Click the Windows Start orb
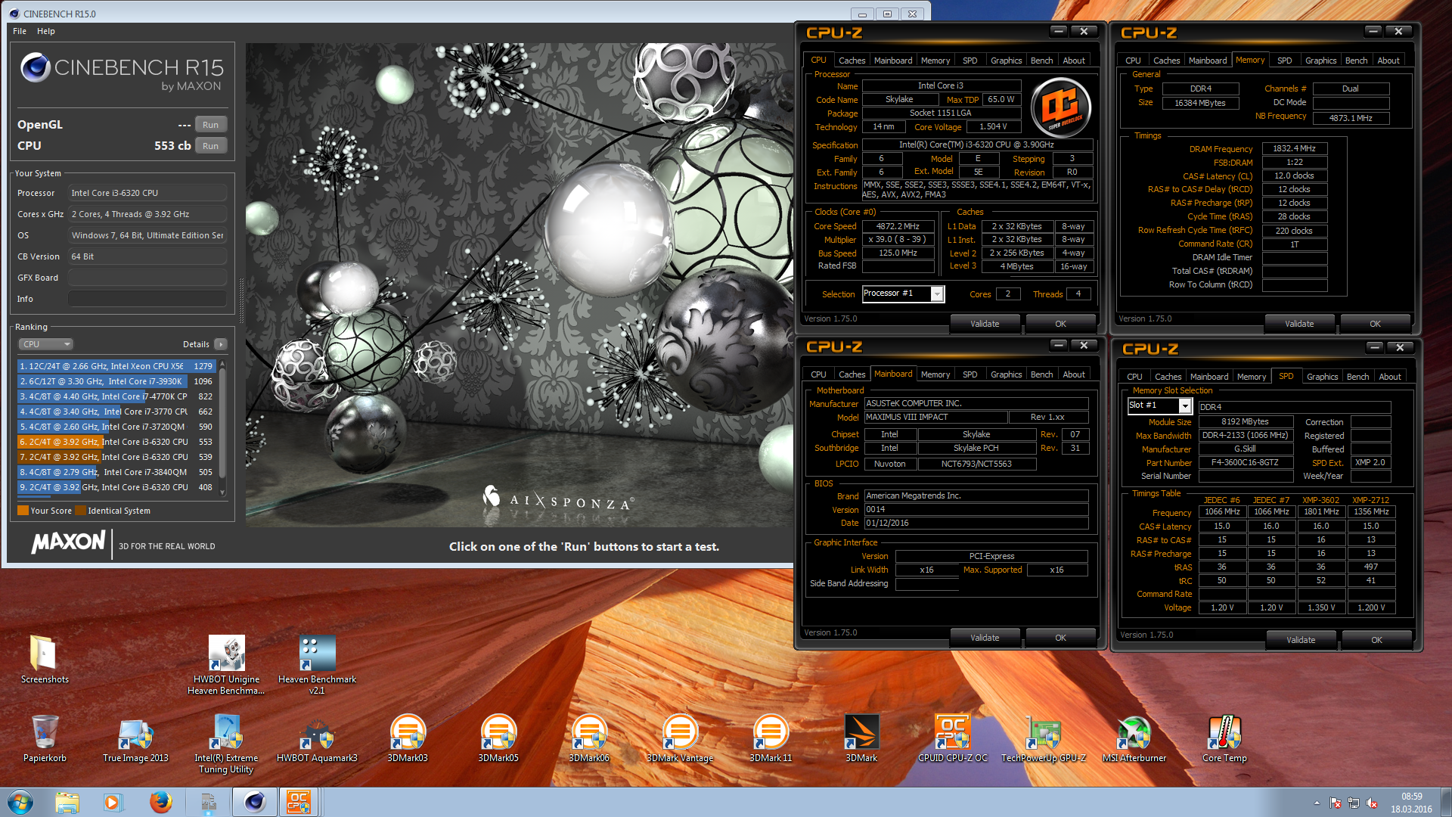The height and width of the screenshot is (817, 1452). point(20,802)
